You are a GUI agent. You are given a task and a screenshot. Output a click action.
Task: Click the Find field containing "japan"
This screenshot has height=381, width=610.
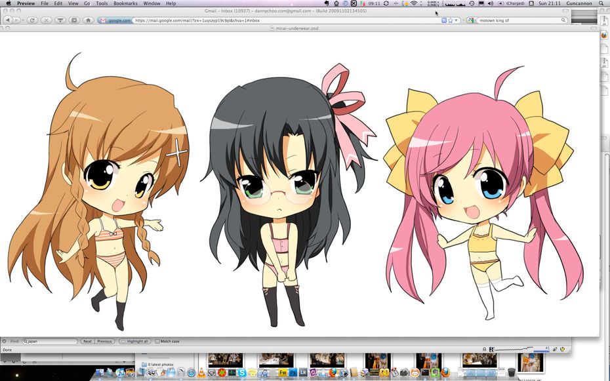pos(51,342)
